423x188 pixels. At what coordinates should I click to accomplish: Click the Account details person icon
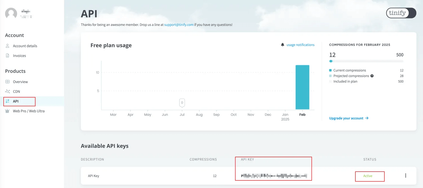click(x=8, y=46)
